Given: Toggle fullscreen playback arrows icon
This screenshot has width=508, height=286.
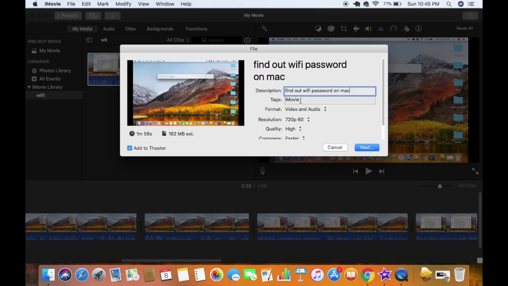Looking at the screenshot, I should 475,171.
